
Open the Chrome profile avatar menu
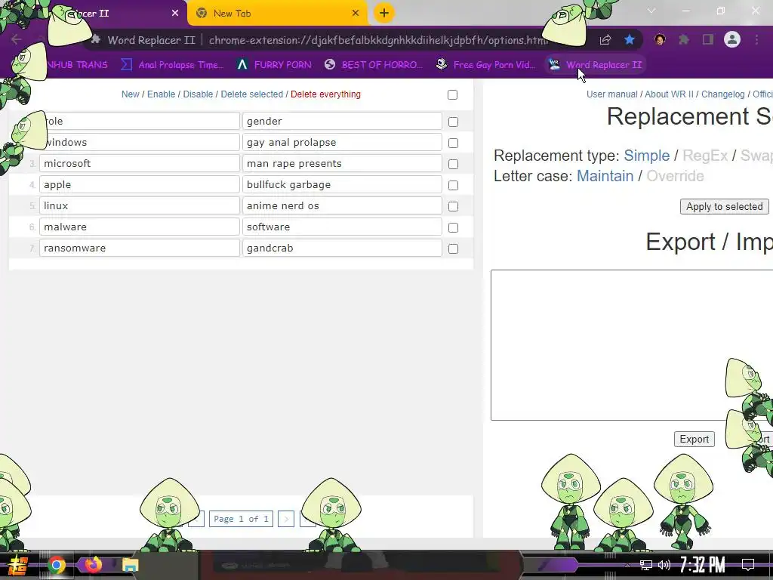coord(732,39)
